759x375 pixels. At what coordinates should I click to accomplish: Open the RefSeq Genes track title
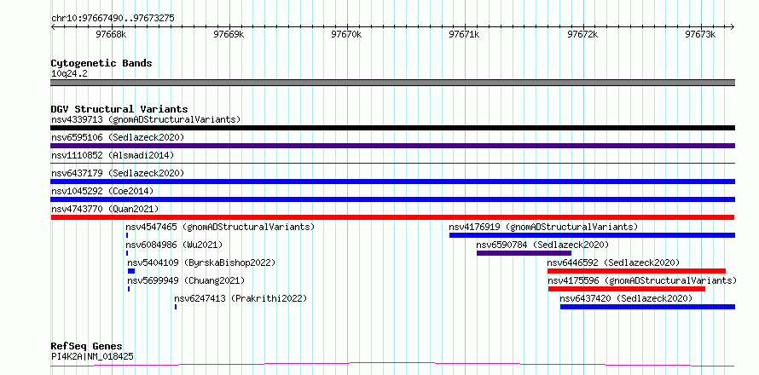click(87, 347)
